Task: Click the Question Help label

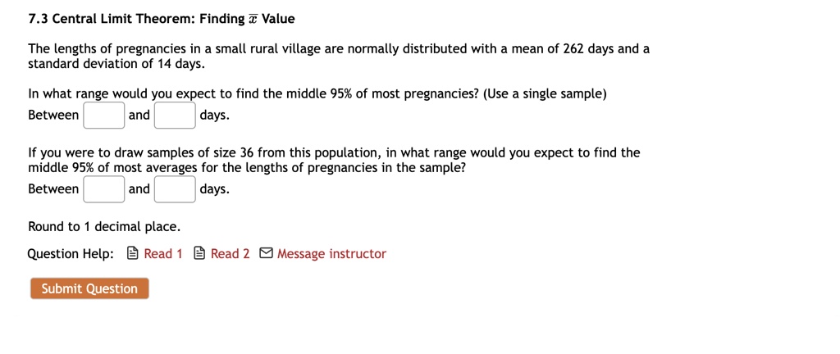Action: coord(71,253)
